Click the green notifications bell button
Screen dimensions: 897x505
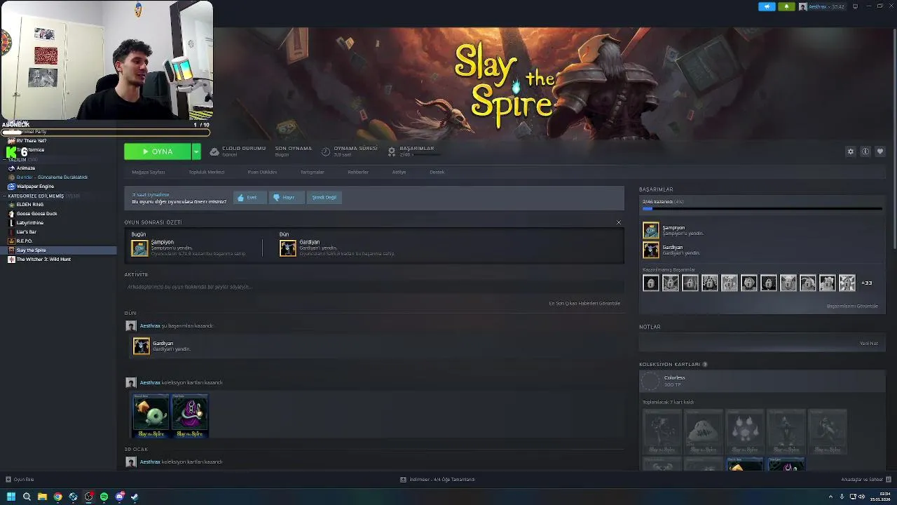(x=786, y=6)
